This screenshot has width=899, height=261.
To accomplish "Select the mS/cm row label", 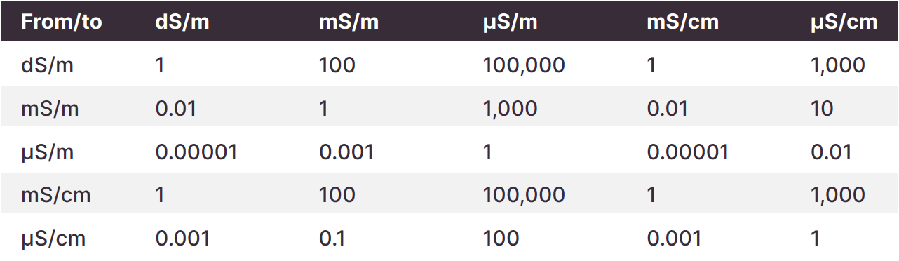I will tap(56, 194).
